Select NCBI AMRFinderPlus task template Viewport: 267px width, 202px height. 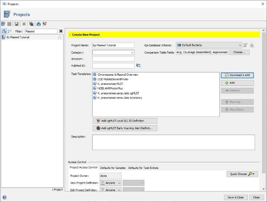(x=110, y=88)
